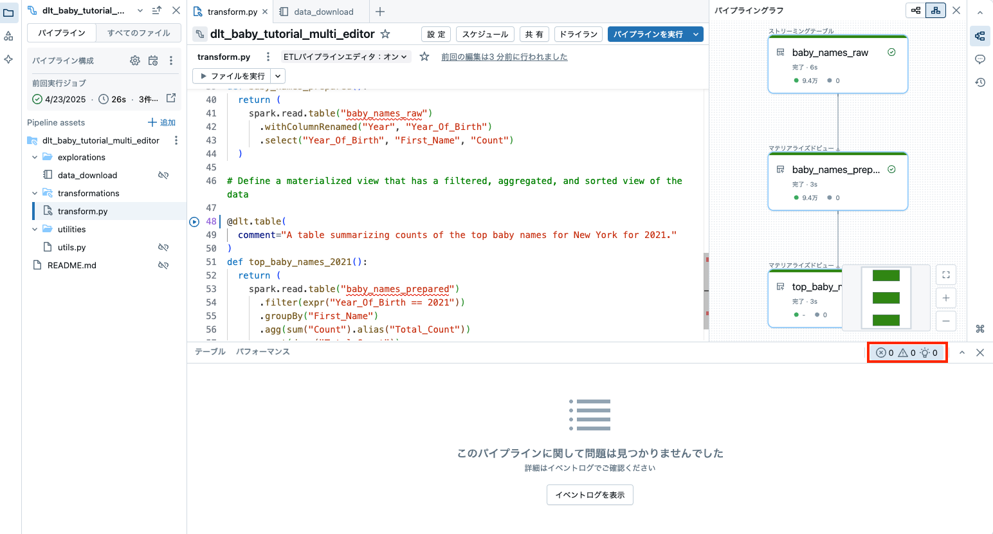The width and height of the screenshot is (993, 534).
Task: Open the pipeline settings gear icon
Action: 134,60
